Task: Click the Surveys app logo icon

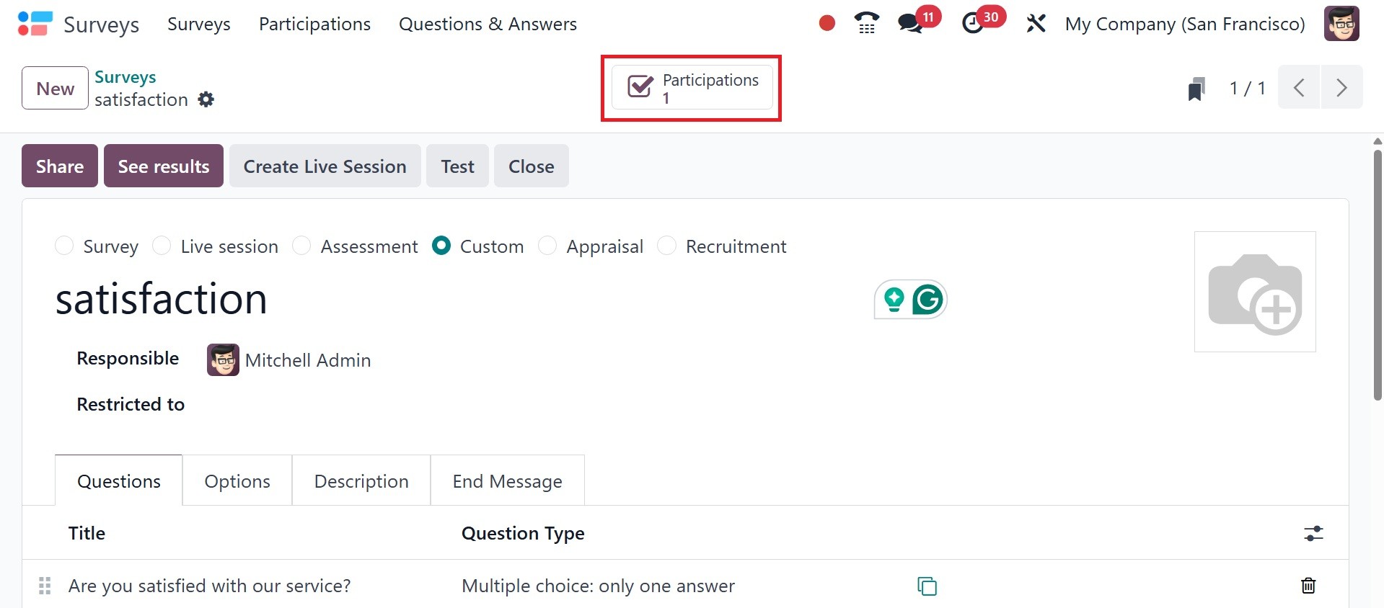Action: point(35,24)
